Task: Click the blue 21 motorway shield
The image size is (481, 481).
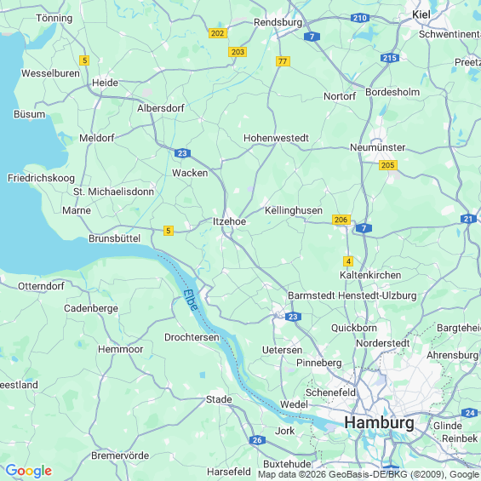Action: (x=468, y=219)
